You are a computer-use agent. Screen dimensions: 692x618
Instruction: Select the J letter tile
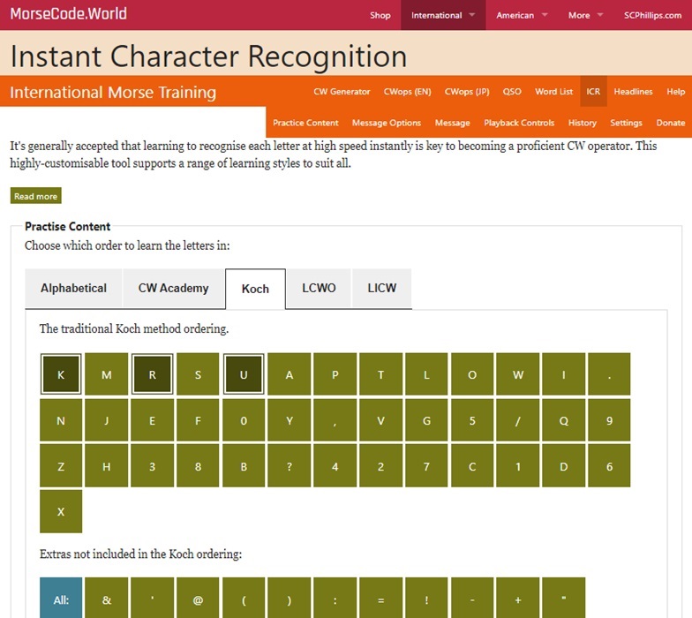[x=106, y=420]
